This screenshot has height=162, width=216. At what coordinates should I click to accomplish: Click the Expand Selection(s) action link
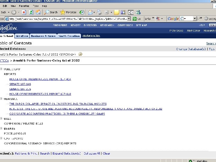(x=67, y=154)
